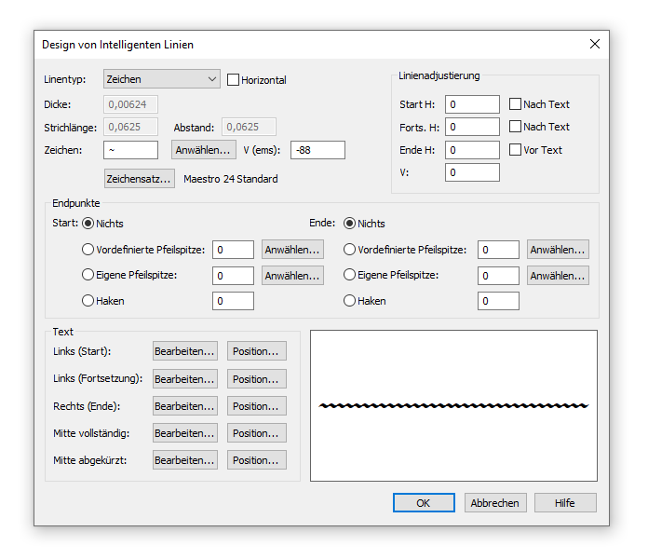
Task: Click Ende Vordefinierte Pfeilspitze number field
Action: pos(498,250)
